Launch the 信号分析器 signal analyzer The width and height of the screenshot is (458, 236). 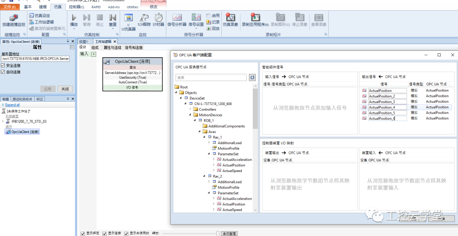(177, 17)
